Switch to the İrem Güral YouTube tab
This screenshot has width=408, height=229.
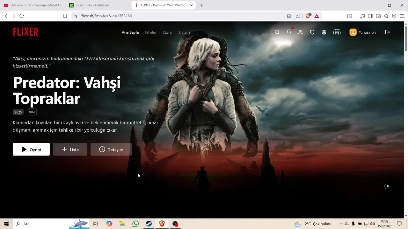click(33, 5)
